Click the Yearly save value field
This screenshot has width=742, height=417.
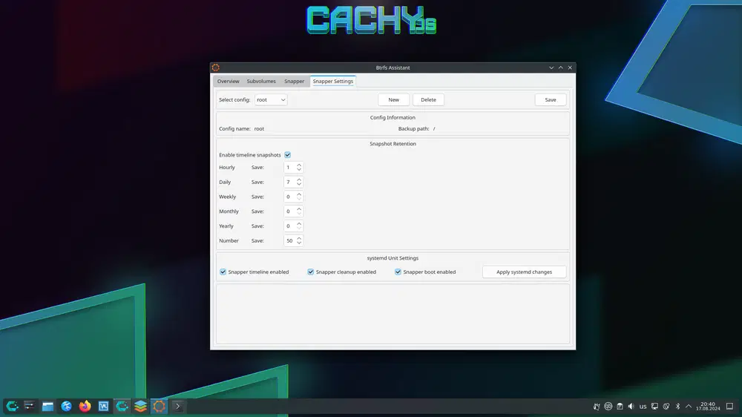click(x=289, y=226)
